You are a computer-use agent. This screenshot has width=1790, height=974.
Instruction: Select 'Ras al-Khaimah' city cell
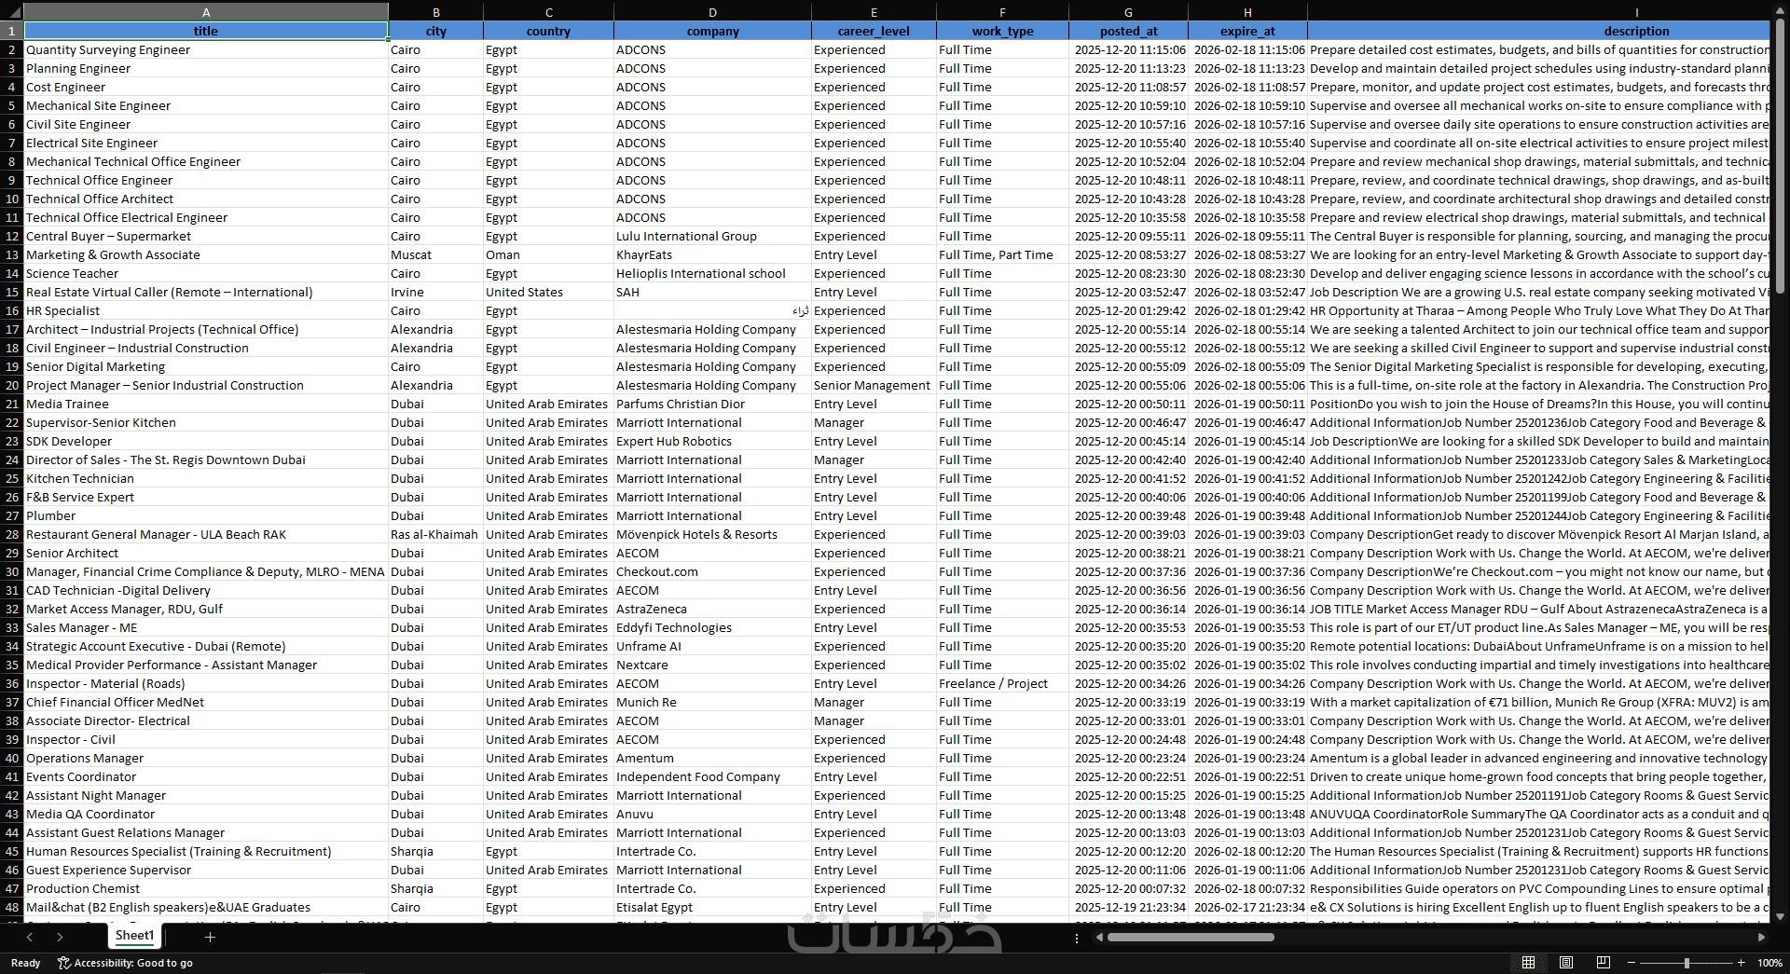point(436,534)
